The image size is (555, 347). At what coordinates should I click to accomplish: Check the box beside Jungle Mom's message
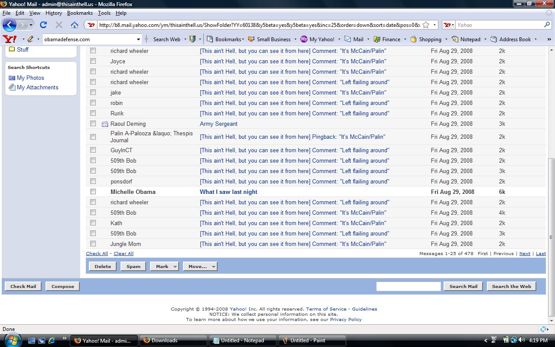tap(93, 244)
